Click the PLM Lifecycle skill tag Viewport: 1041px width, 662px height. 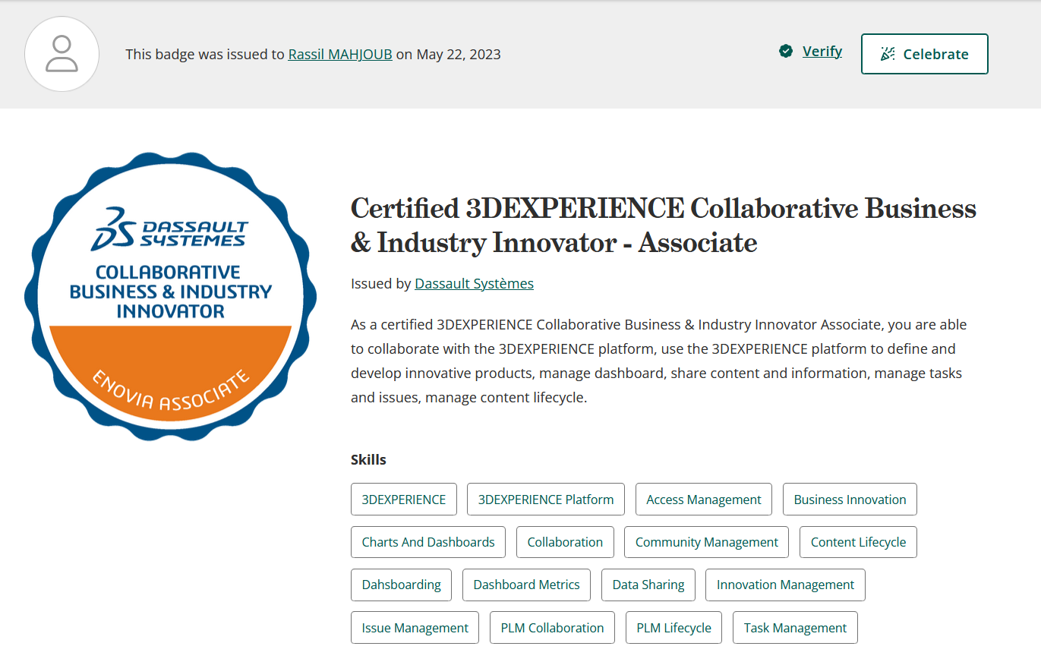(x=673, y=628)
